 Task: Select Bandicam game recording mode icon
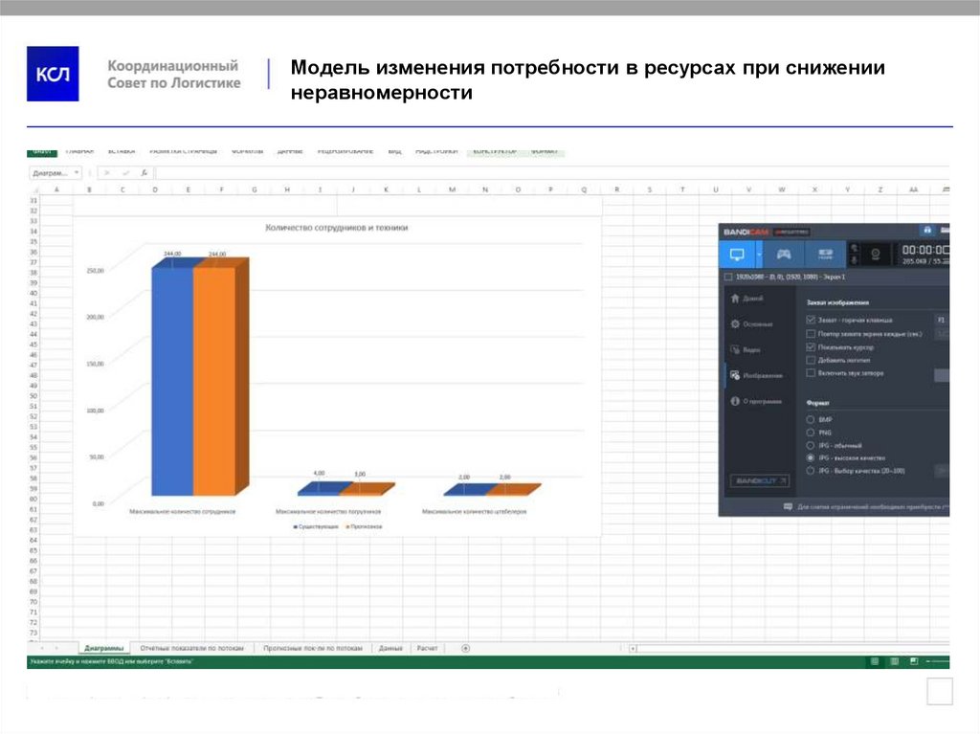point(784,255)
